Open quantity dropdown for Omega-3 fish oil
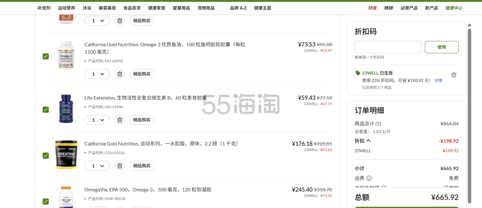The image size is (482, 208). coord(97,74)
